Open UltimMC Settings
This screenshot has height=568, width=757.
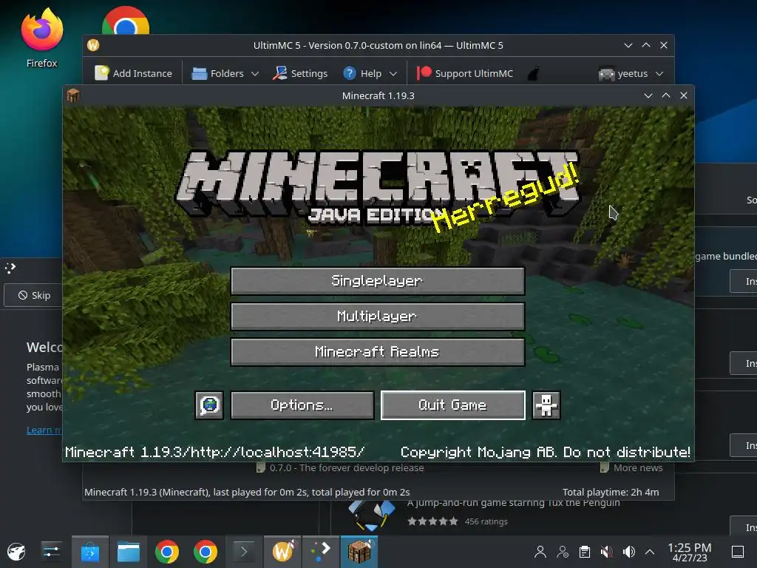coord(300,73)
